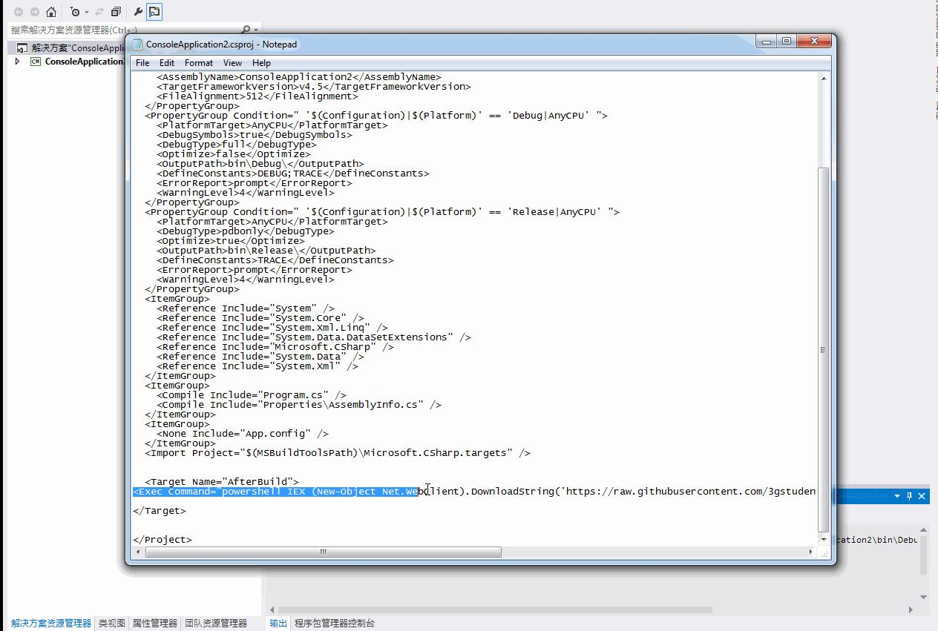The height and width of the screenshot is (631, 938).
Task: Click the AssemblyName ConsoleApplication2 line
Action: pyautogui.click(x=299, y=76)
